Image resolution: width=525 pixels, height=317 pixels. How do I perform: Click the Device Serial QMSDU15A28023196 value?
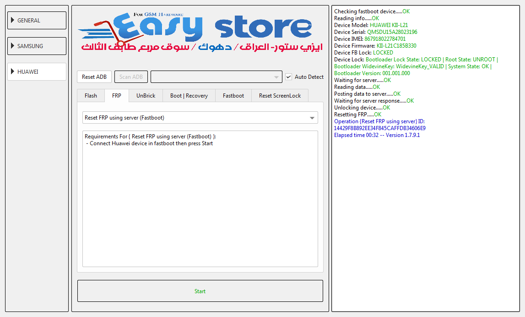click(x=392, y=32)
